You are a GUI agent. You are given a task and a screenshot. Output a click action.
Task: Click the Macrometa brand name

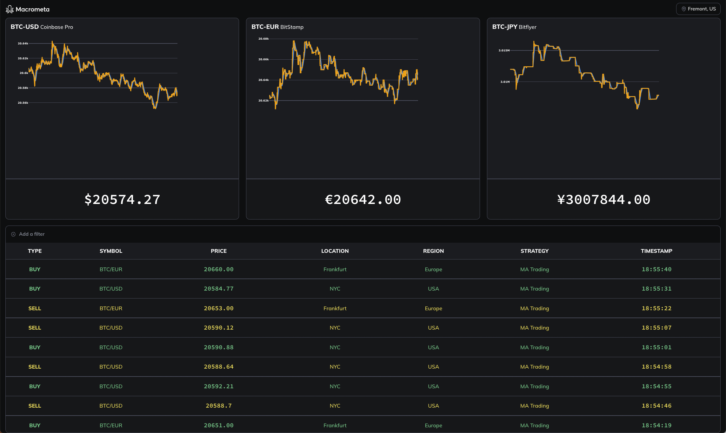[32, 9]
